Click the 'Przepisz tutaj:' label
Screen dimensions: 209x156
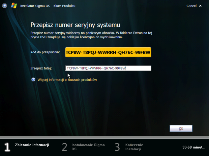[41, 68]
